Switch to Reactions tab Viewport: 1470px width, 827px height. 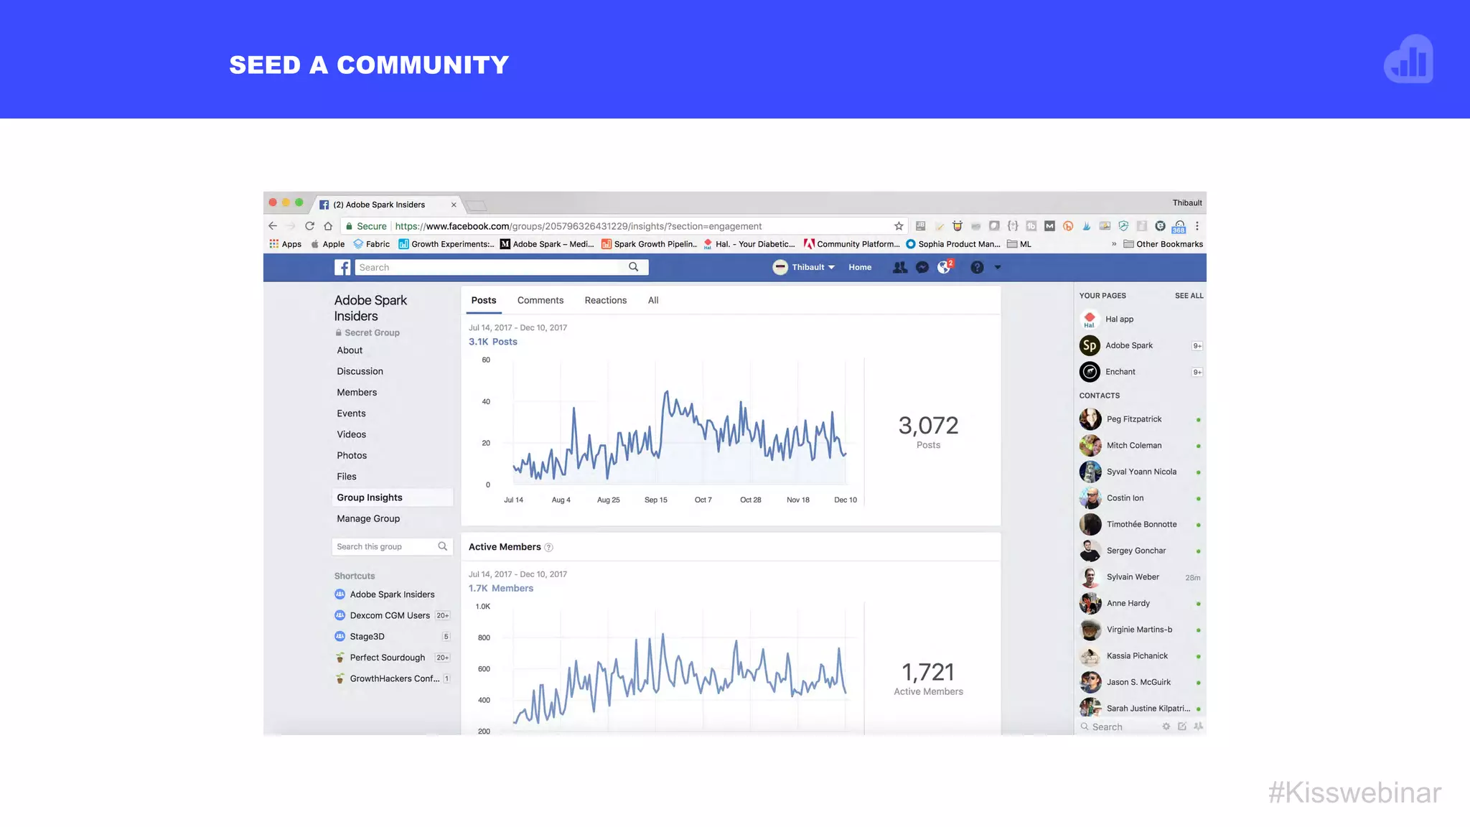pyautogui.click(x=606, y=300)
